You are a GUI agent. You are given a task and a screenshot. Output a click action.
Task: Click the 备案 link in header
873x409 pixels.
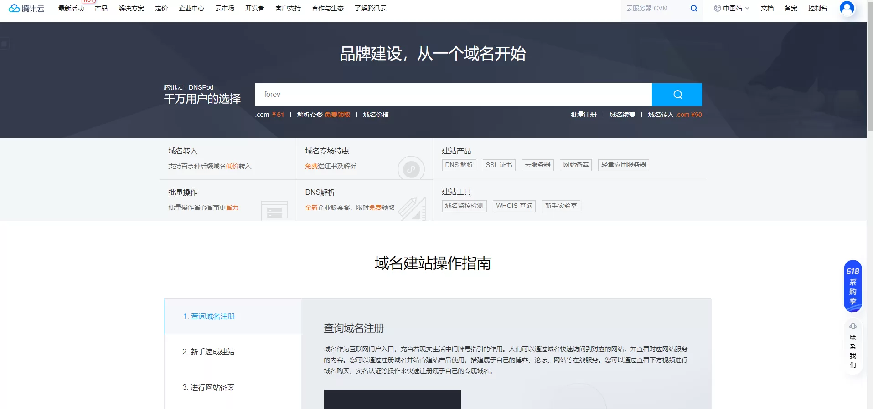(x=791, y=8)
